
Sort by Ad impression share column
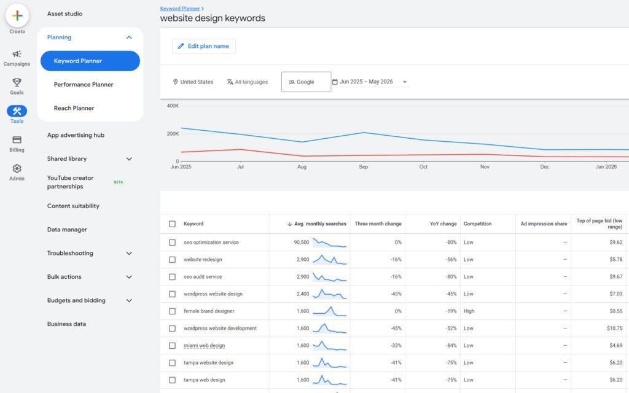[x=544, y=224]
